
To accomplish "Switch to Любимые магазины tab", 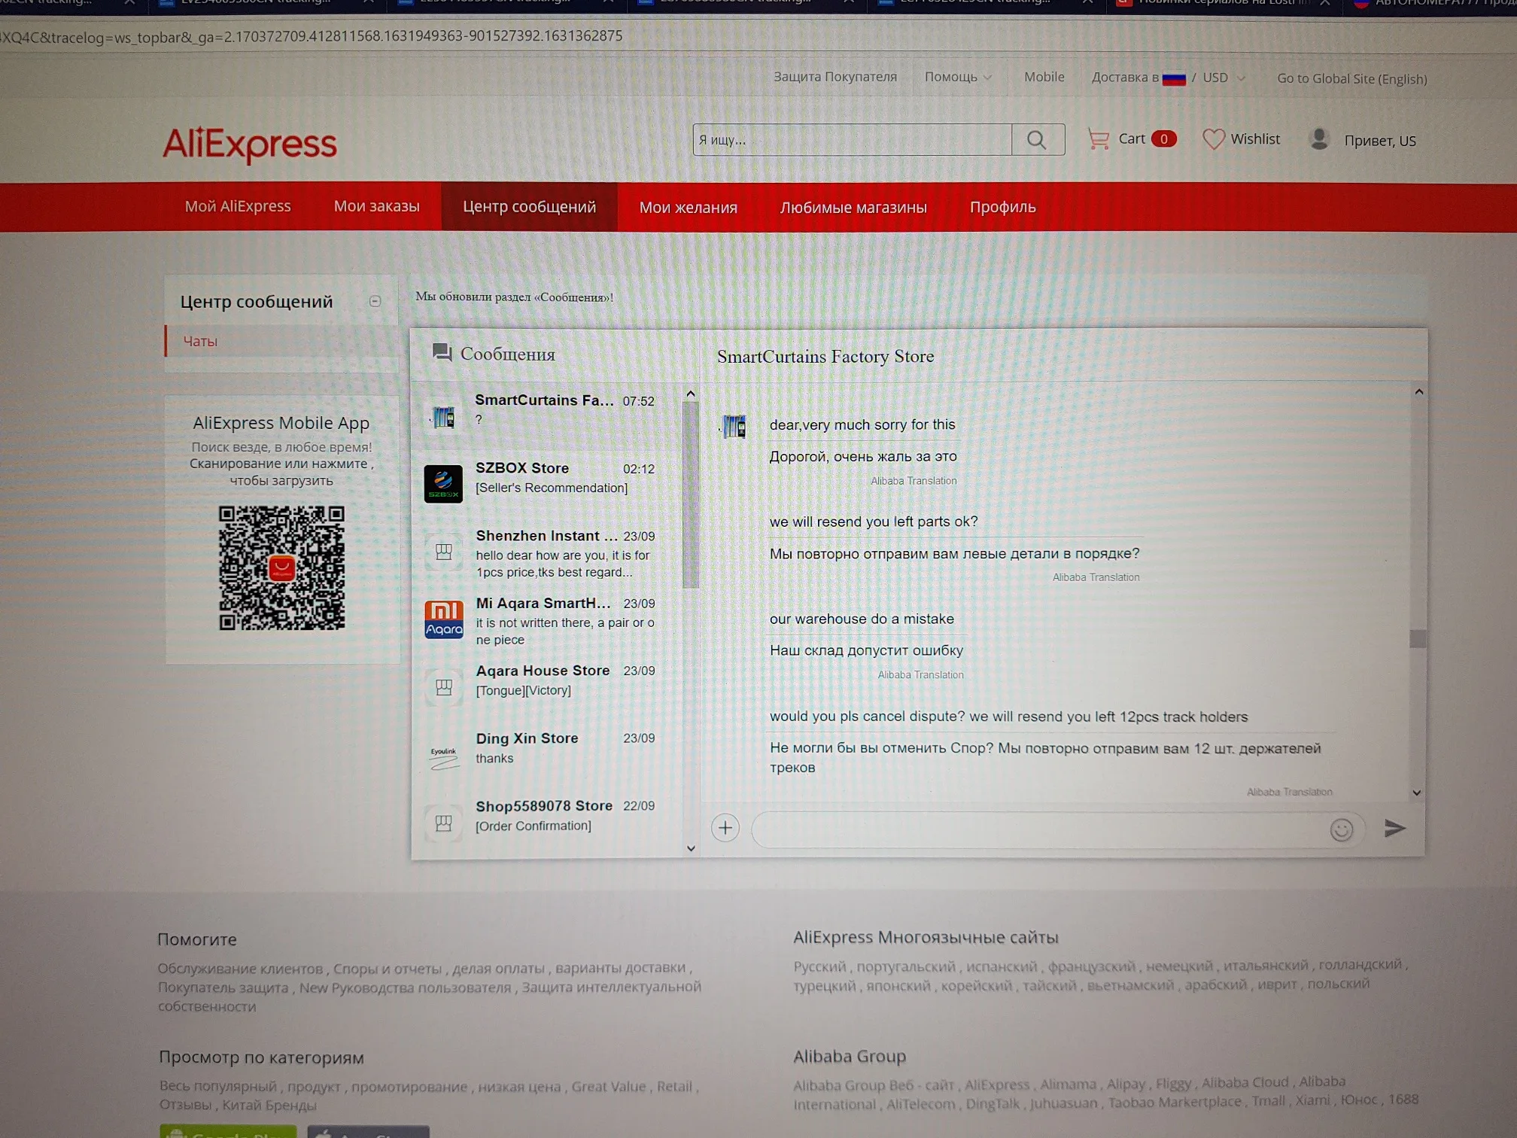I will click(853, 208).
